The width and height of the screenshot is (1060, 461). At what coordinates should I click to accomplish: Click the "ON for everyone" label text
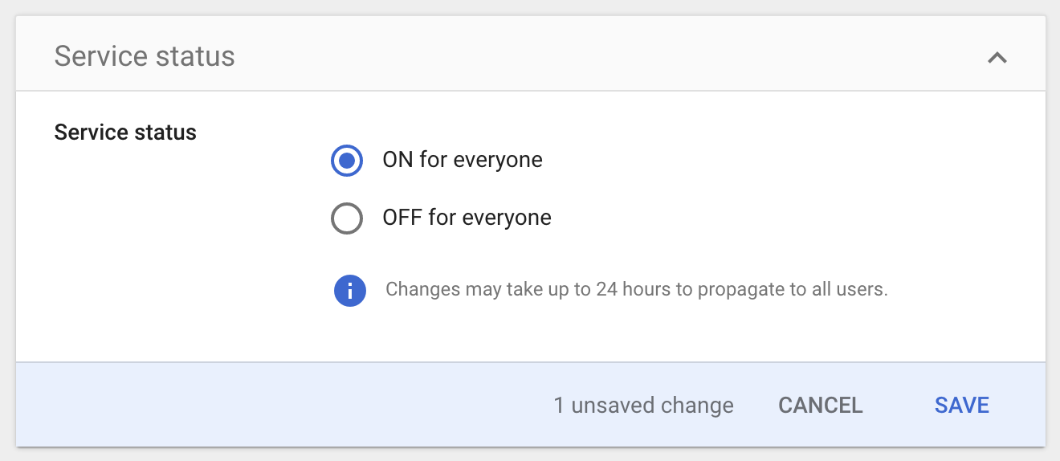(463, 161)
